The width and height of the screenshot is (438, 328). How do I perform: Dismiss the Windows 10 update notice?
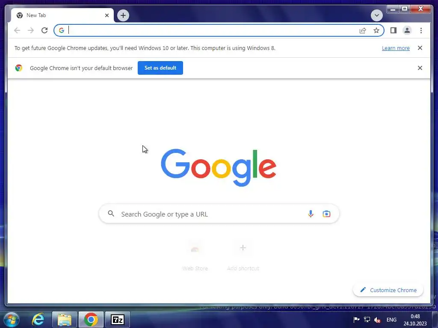pos(420,48)
